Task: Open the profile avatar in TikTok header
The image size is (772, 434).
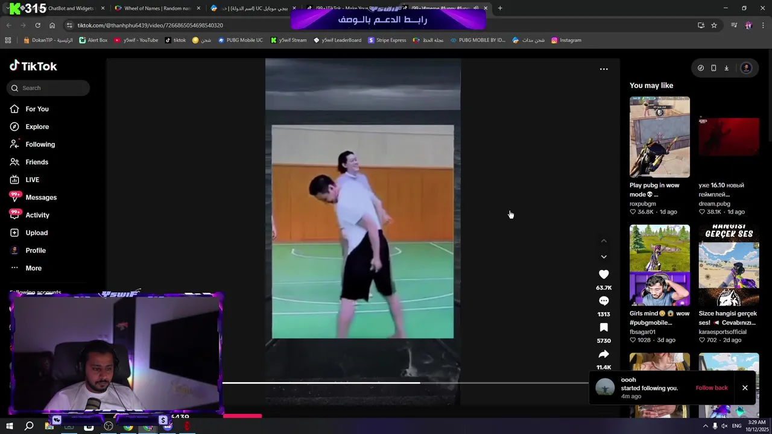Action: [746, 68]
